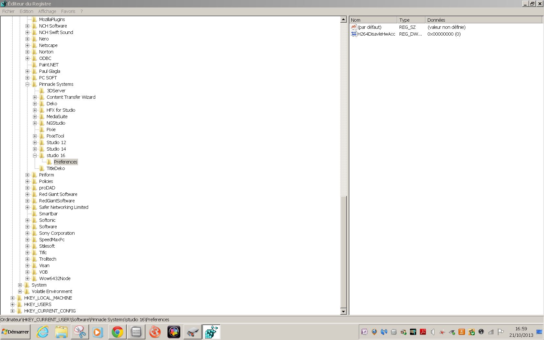The height and width of the screenshot is (340, 544).
Task: Click the volume speaker tray icon
Action: 433,332
